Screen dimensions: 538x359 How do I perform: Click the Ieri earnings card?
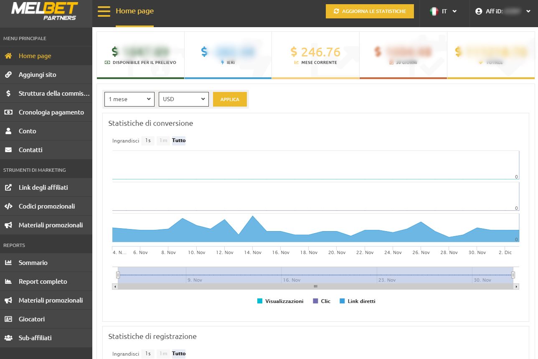pyautogui.click(x=228, y=55)
